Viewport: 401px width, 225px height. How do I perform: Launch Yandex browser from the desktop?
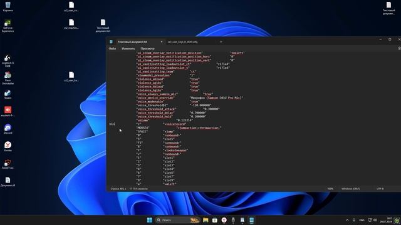click(8, 146)
